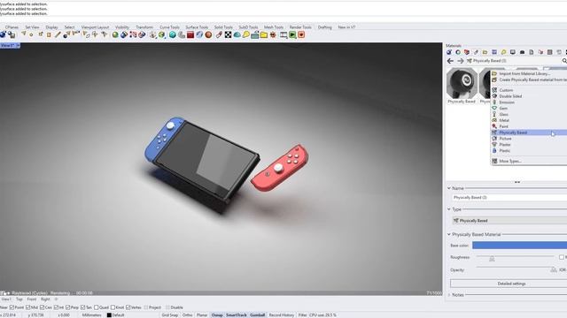Toggle Gumball in the status bar
The image size is (567, 318).
(x=258, y=315)
